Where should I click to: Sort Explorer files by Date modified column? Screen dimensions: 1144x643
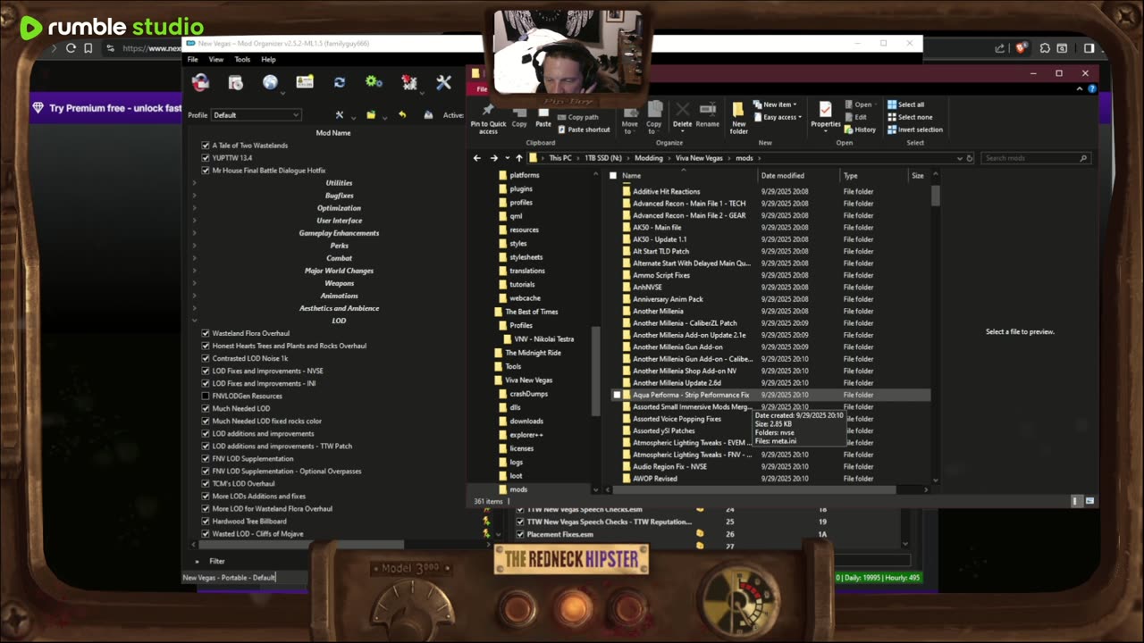coord(783,176)
